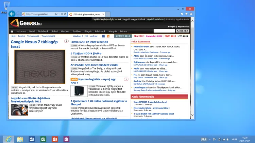Viewport: 255px width, 143px height.
Task: Open the Notebook menu item
Action: pos(43,31)
